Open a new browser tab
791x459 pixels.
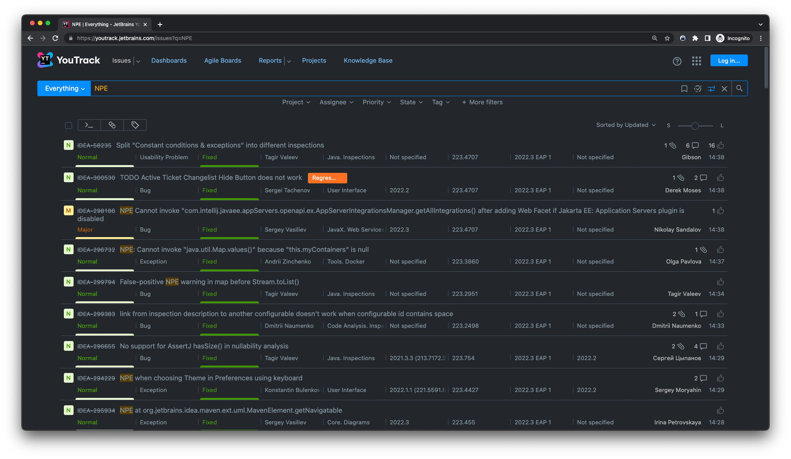[x=160, y=25]
